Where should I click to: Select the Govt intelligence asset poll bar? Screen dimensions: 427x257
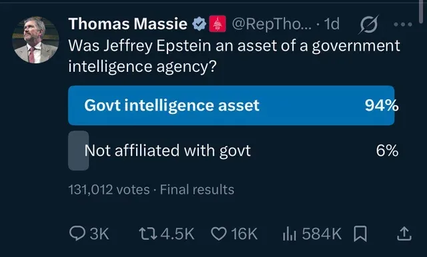coord(232,105)
